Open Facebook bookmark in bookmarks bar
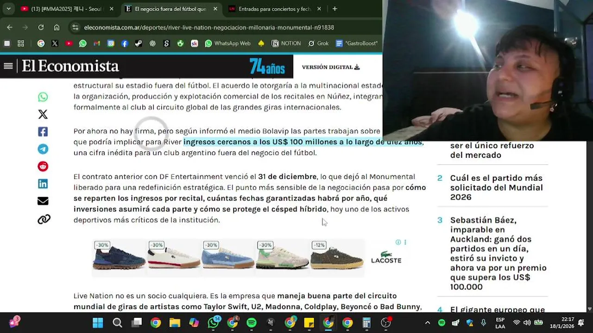The width and height of the screenshot is (593, 333). coord(125,43)
